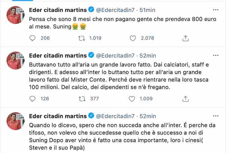Open more options on the 51min tweet

[216, 10]
